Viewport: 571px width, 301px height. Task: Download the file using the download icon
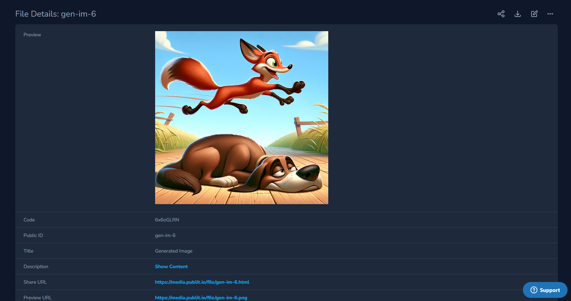click(x=517, y=14)
